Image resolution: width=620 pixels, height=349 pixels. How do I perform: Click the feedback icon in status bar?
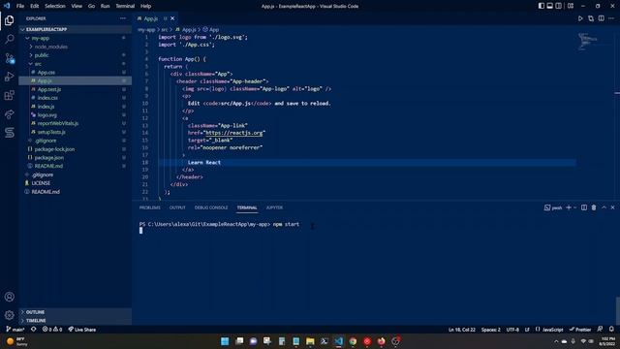[600, 330]
